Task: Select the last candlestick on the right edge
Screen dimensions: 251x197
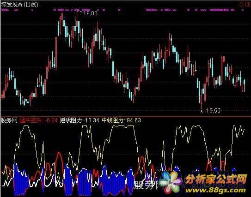Action: (244, 85)
